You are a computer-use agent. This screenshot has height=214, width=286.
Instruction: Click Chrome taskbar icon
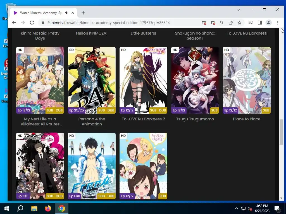point(62,208)
